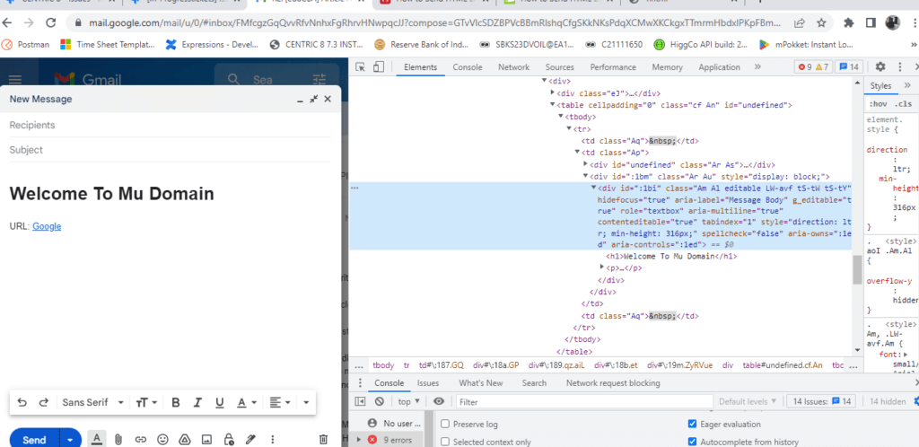Screen dimensions: 919x447
Task: Insert photo with the image icon
Action: (x=206, y=440)
